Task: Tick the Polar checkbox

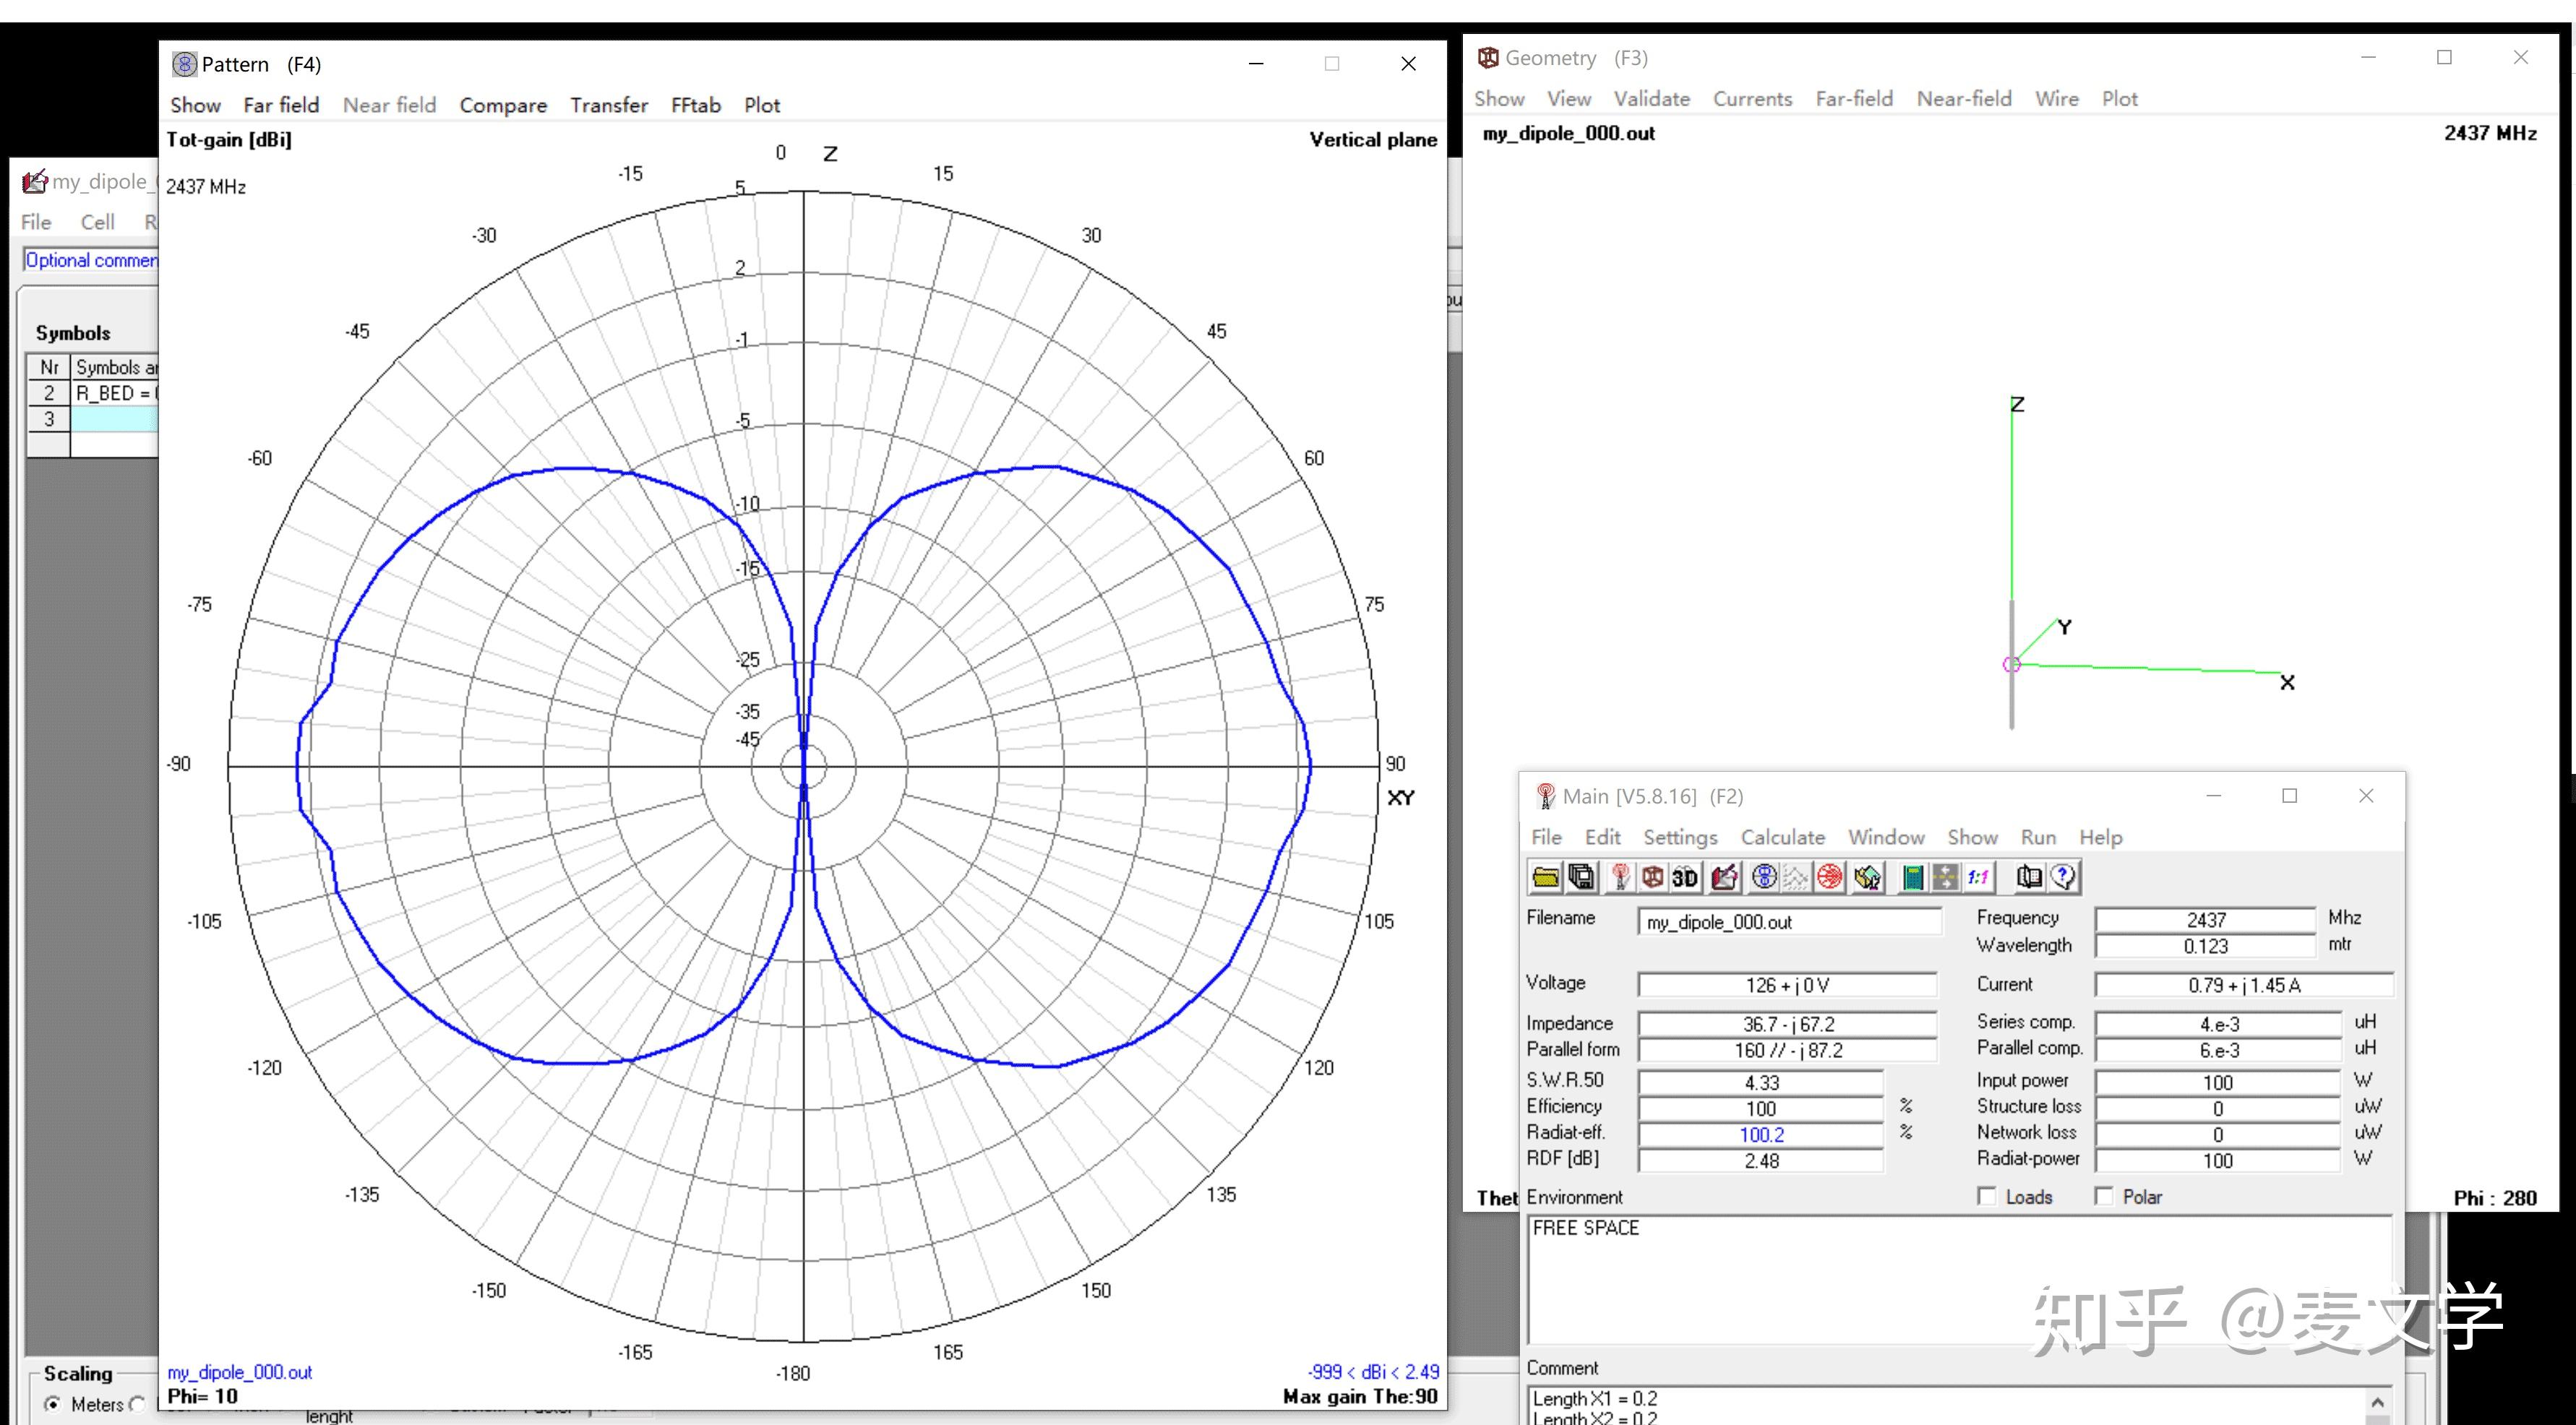Action: (2104, 1196)
